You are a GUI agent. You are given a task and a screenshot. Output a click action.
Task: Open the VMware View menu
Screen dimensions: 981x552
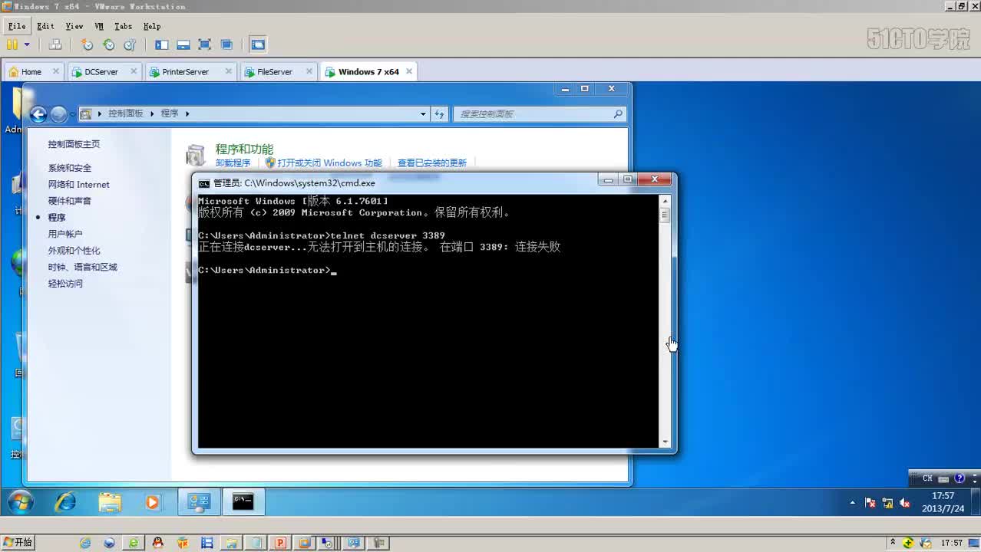coord(74,26)
